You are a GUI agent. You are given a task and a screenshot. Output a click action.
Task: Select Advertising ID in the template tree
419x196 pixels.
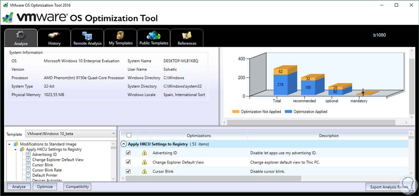coord(44,155)
